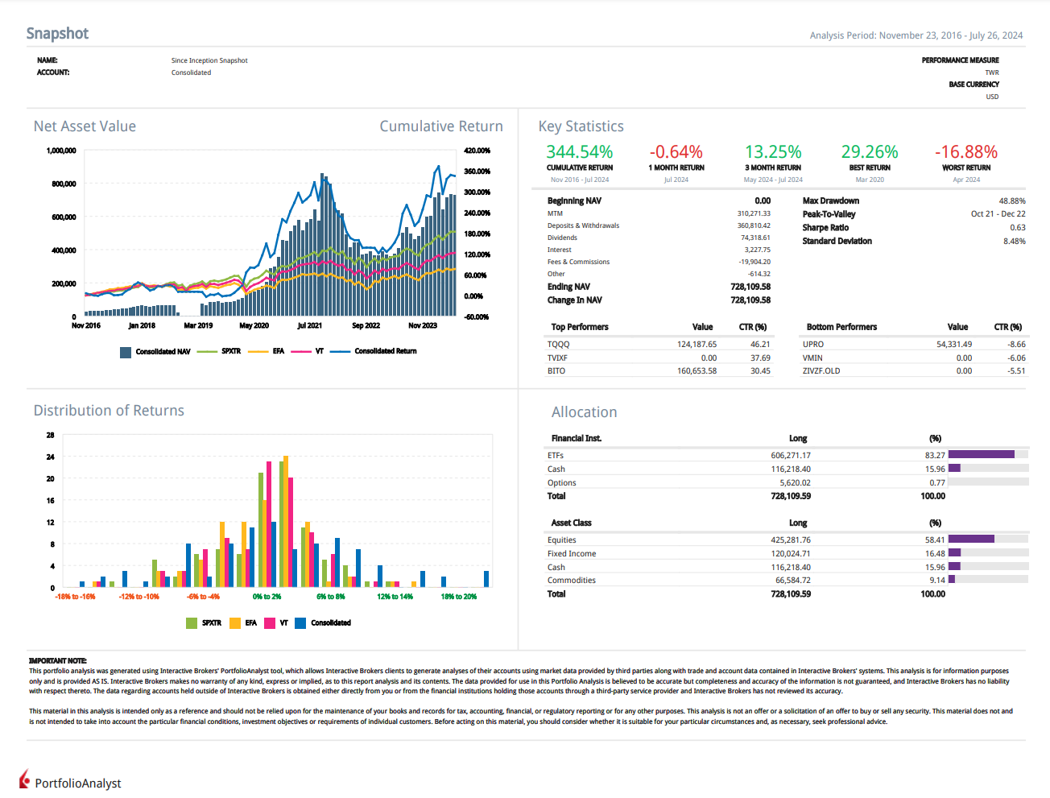Screen dimensions: 1050x798
Task: Click the Ending NAV row label
Action: 568,287
